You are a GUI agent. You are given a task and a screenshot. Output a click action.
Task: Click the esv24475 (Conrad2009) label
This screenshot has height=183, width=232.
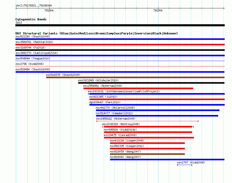120,135
